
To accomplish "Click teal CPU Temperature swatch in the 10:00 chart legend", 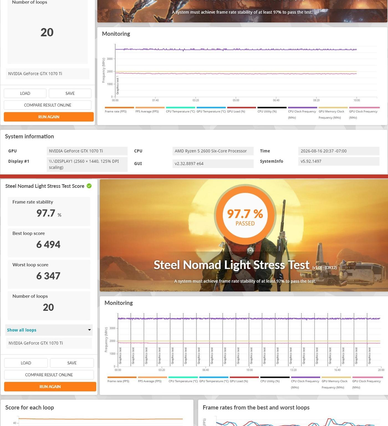I will point(180,108).
